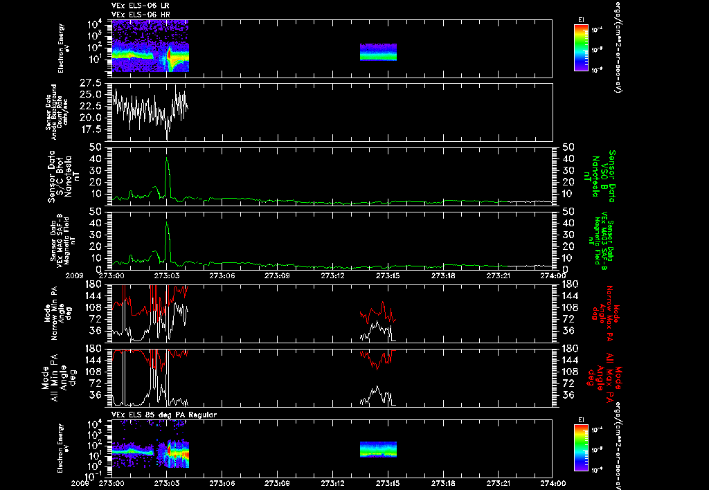Click the red 'Mode Narrow Max PA Angle' label

[x=603, y=315]
